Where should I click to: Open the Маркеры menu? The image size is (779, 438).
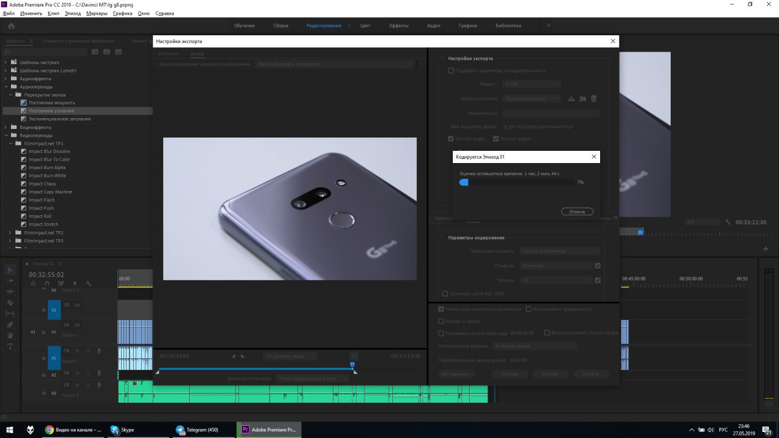97,13
